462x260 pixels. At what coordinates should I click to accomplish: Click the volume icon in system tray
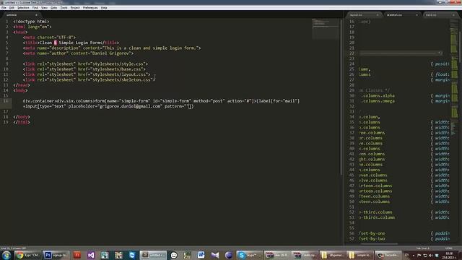431,255
